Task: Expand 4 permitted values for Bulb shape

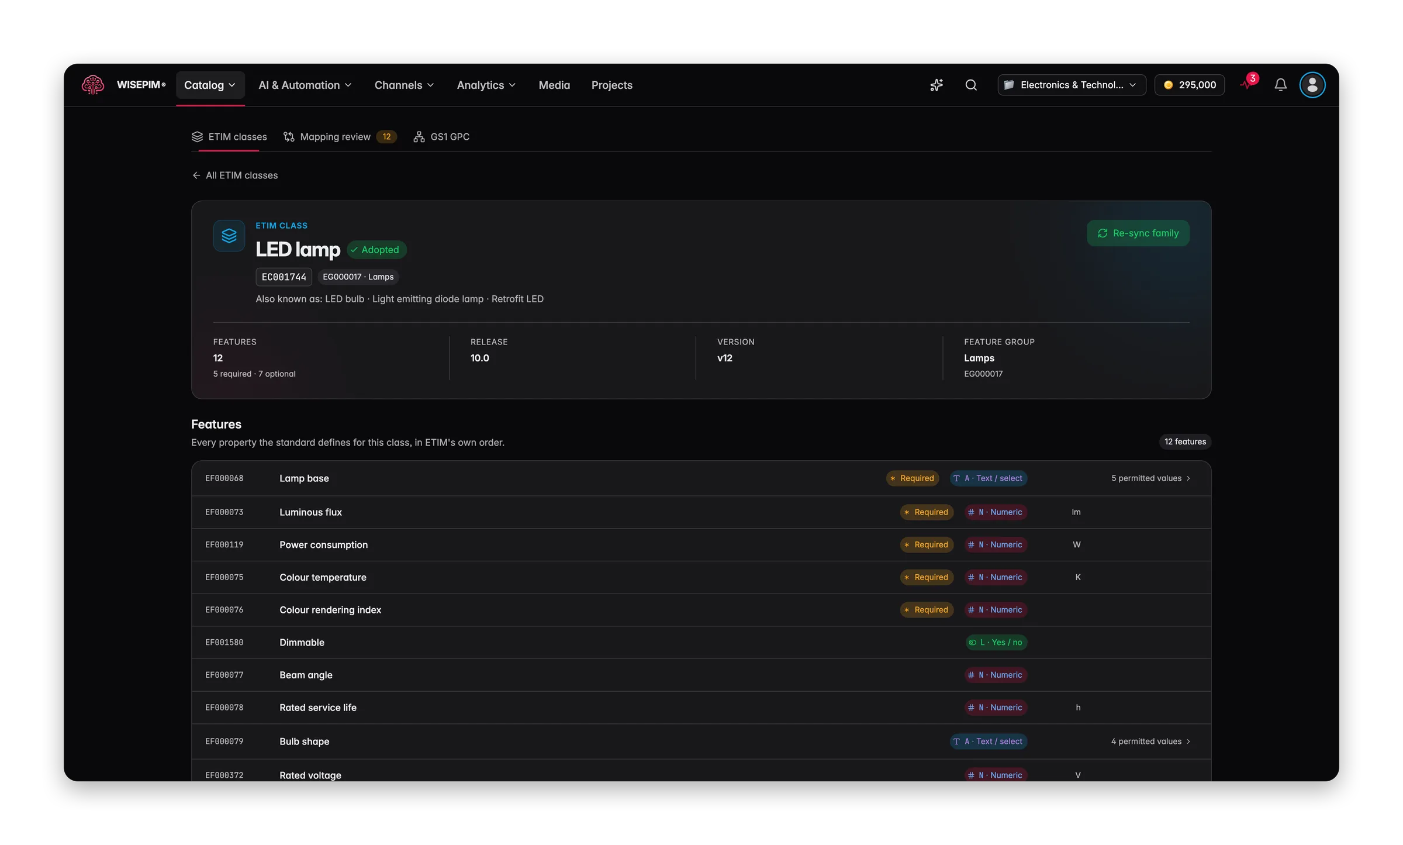Action: 1150,741
